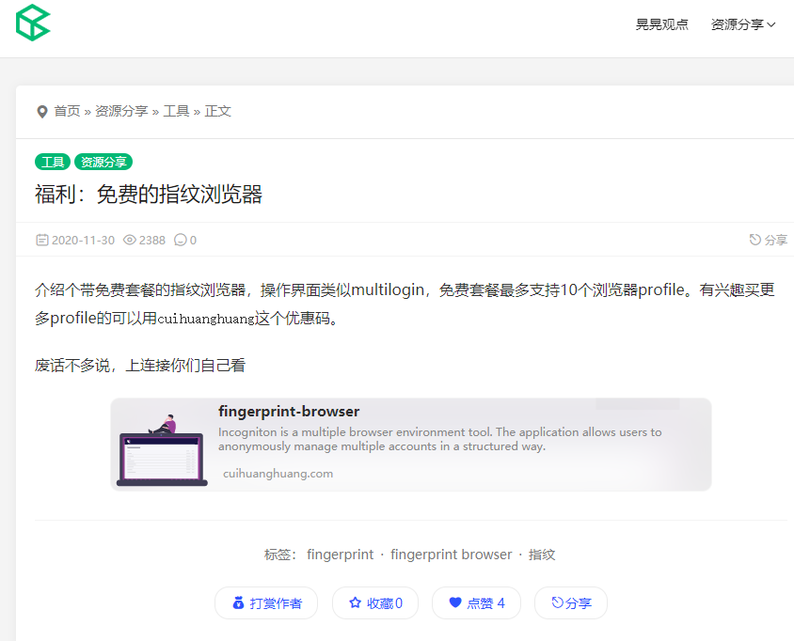
Task: Click the location pin breadcrumb icon
Action: (x=41, y=112)
